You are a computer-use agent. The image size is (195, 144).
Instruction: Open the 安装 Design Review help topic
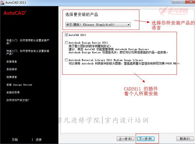(x=19, y=85)
